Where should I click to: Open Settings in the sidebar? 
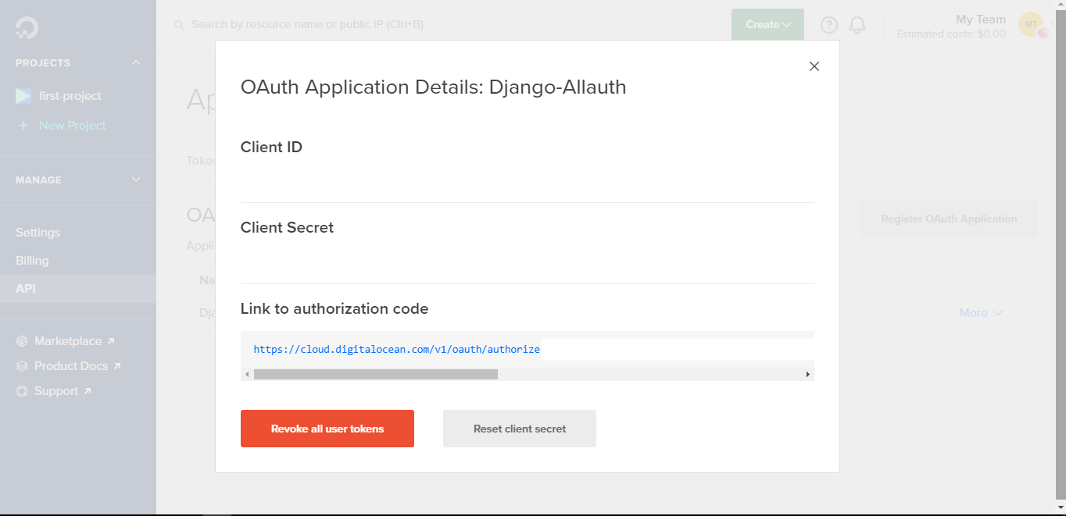point(38,233)
